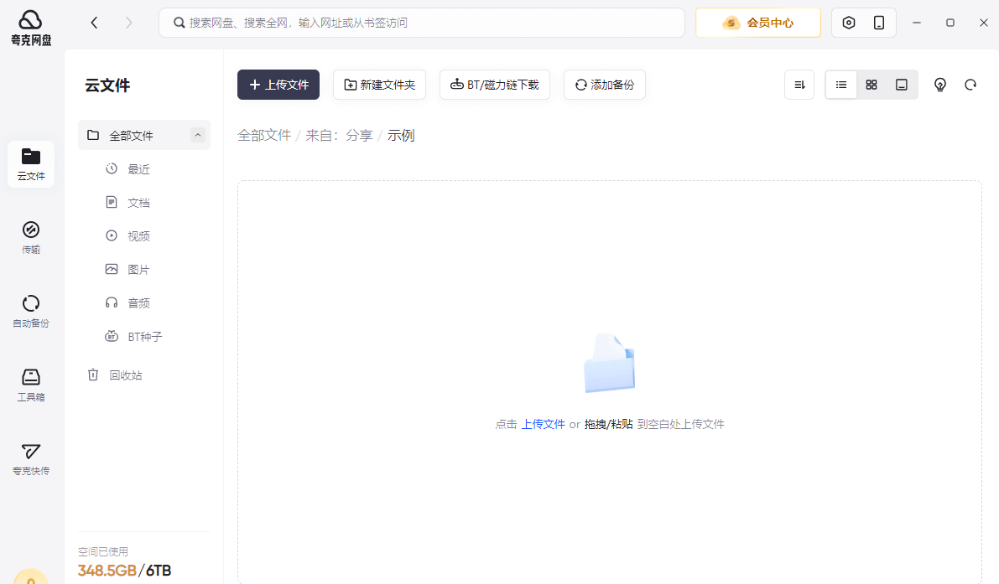Open 夸克快传 in the sidebar

coord(30,458)
